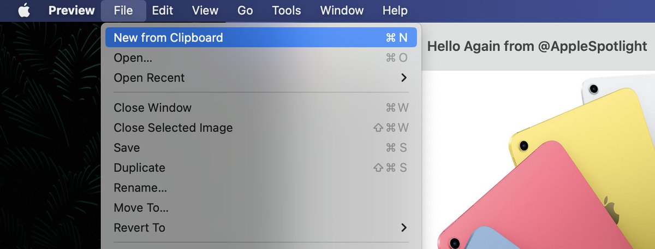The image size is (655, 249).
Task: Open the Window menu
Action: [x=342, y=10]
